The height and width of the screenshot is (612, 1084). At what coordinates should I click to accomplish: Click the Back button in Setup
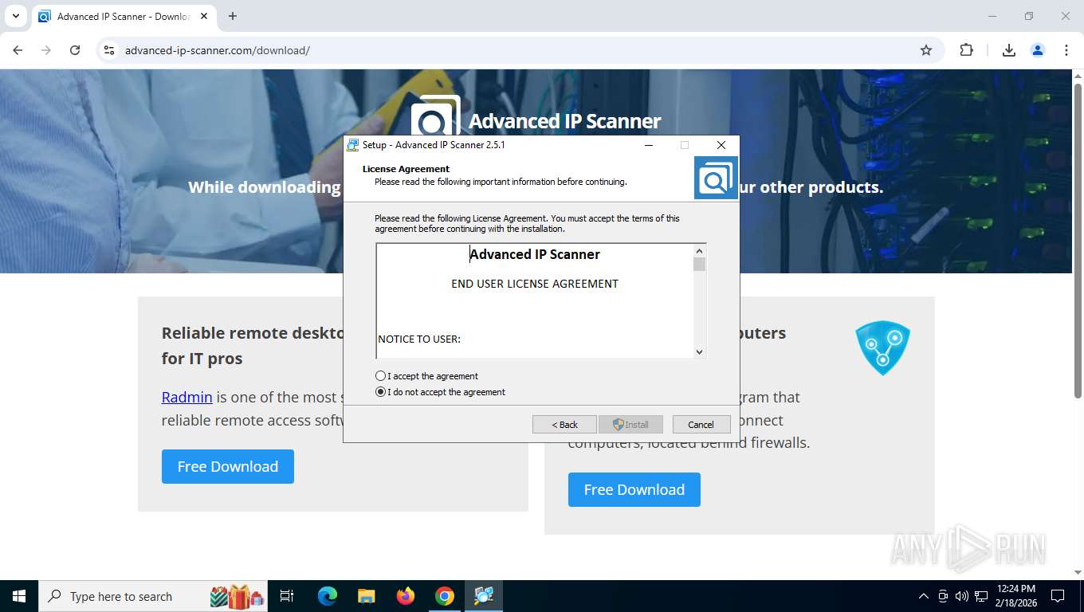564,425
